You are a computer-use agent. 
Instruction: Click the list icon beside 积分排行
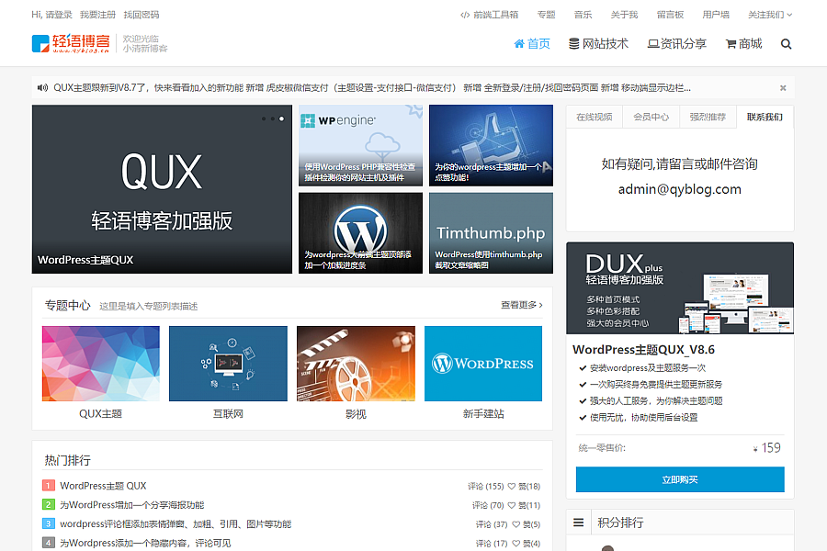point(579,523)
